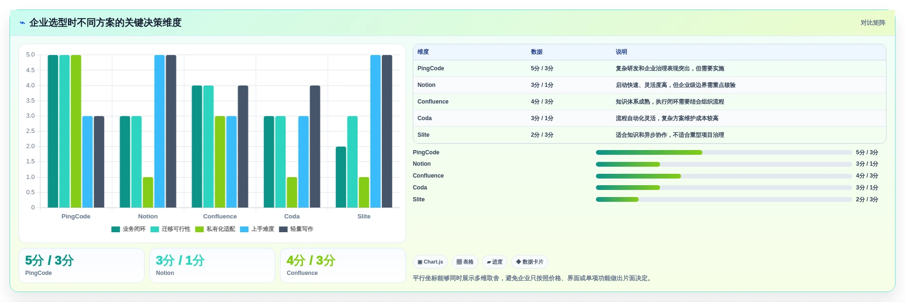Select the Coda table row name
Viewport: 905px width, 302px height.
(425, 118)
